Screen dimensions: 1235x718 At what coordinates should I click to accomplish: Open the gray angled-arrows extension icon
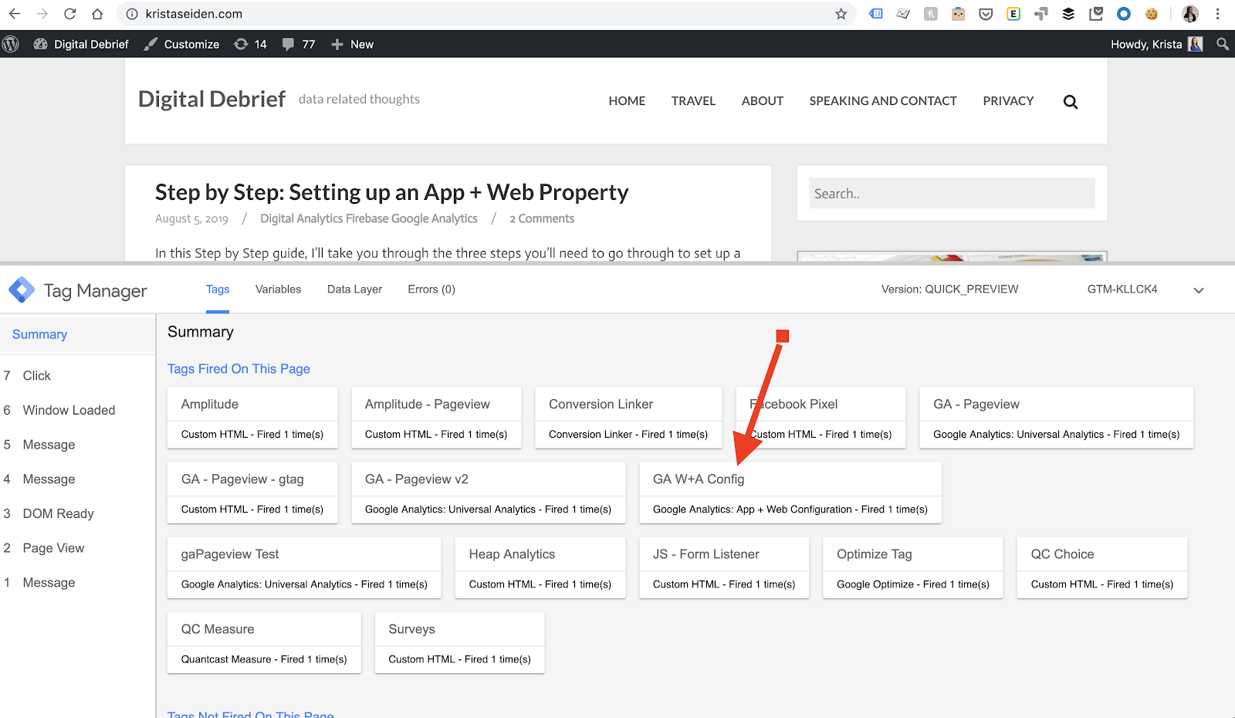point(1041,14)
